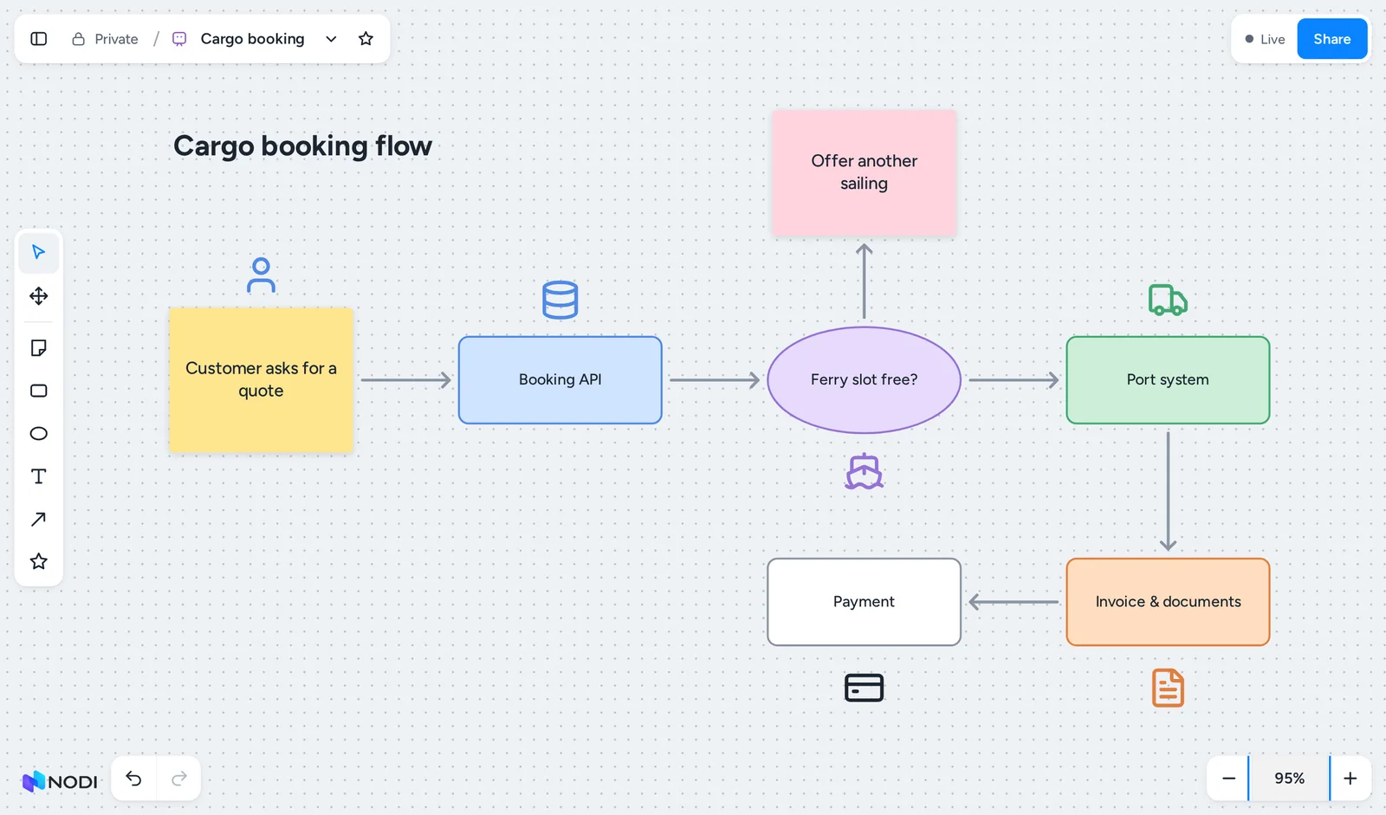This screenshot has width=1386, height=815.
Task: Select the ferry ship icon
Action: tap(864, 472)
